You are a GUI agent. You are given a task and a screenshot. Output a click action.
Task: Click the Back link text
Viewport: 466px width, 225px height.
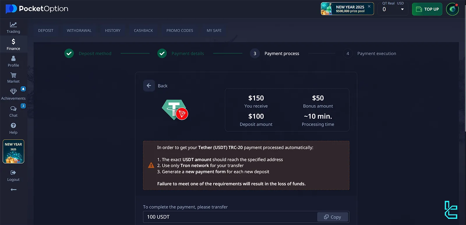[x=163, y=86]
